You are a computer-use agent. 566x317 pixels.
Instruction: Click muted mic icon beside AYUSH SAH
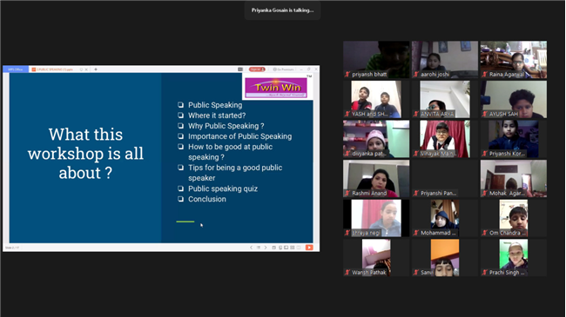484,114
